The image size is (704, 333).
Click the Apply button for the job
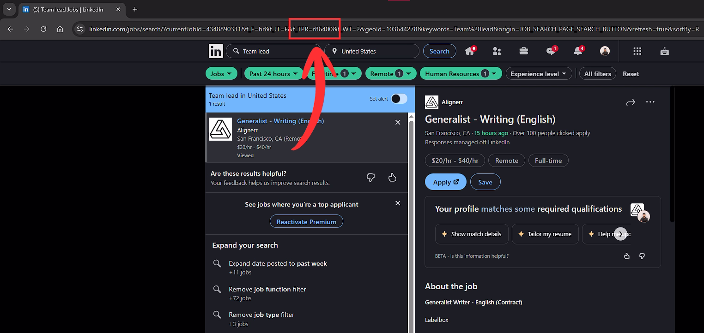tap(445, 182)
